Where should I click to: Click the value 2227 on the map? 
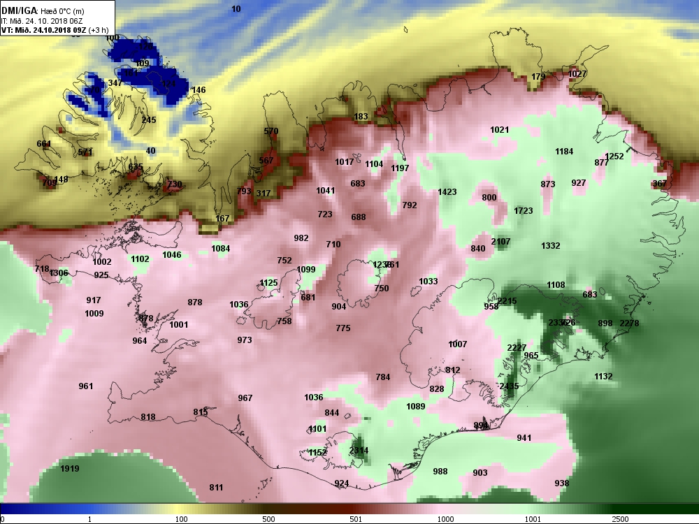click(517, 347)
